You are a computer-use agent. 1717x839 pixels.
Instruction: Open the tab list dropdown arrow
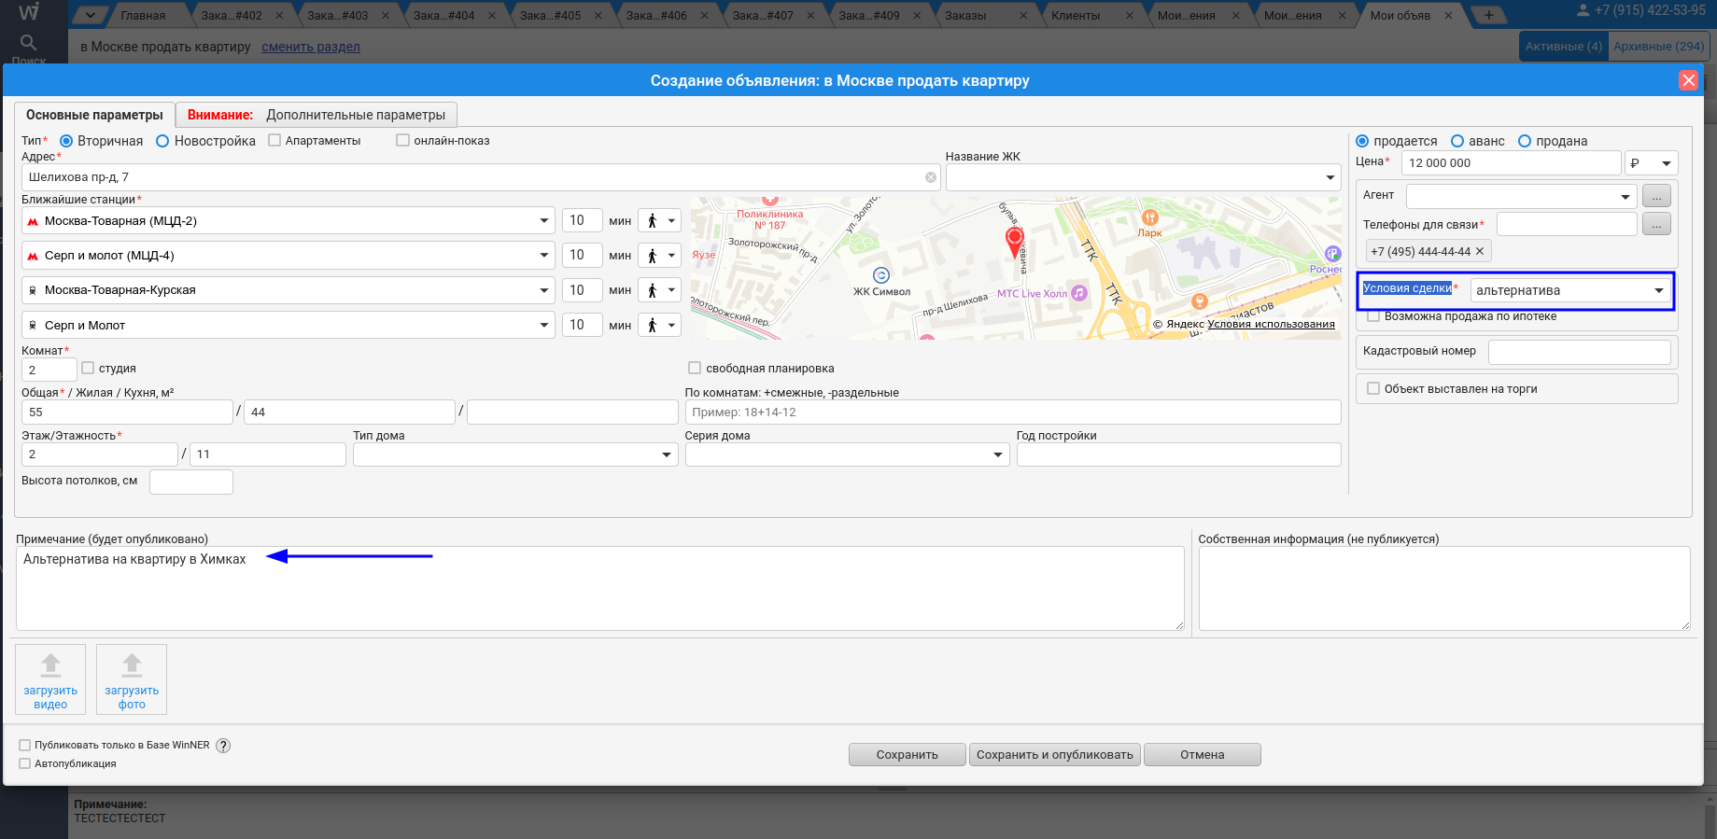pos(90,15)
